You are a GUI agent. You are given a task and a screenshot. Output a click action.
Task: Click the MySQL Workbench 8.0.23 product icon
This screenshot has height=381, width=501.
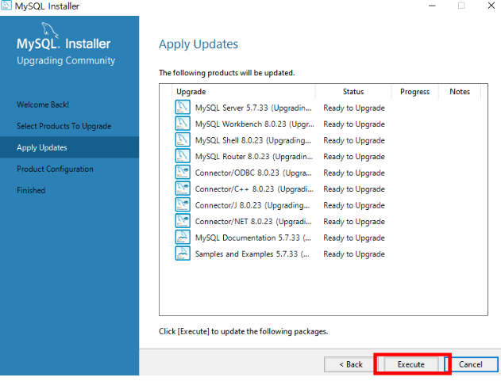point(183,124)
